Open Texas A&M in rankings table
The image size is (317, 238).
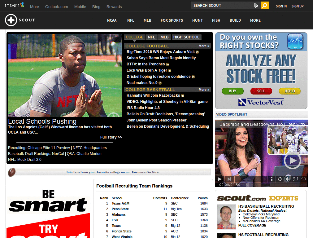click(120, 203)
